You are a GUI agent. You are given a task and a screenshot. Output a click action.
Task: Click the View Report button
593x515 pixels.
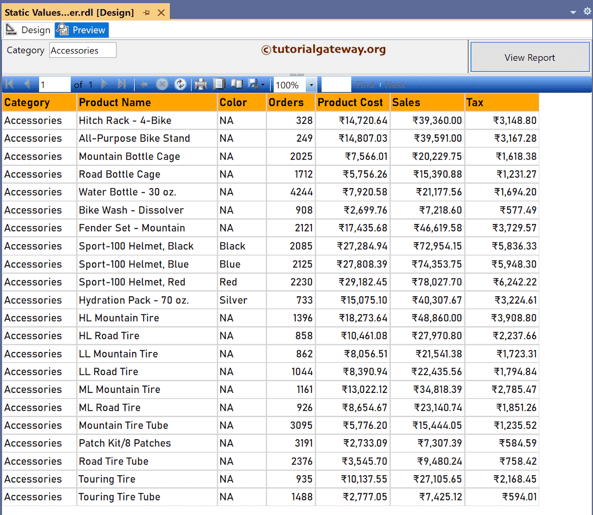529,58
